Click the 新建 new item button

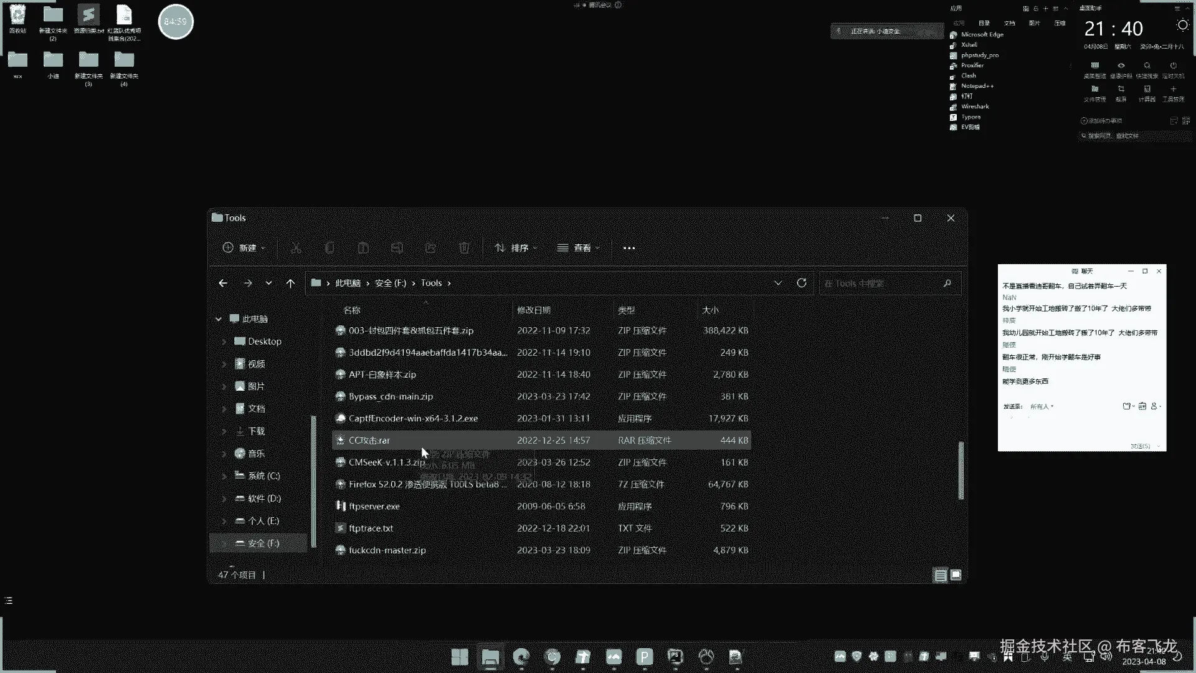click(x=244, y=248)
